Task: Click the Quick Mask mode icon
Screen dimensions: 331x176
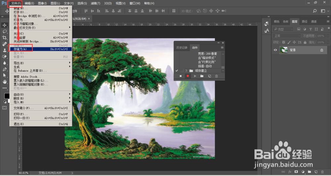Action: 4,108
